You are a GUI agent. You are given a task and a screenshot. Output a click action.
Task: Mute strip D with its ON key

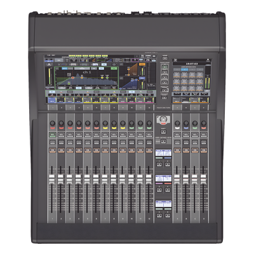tap(203, 150)
